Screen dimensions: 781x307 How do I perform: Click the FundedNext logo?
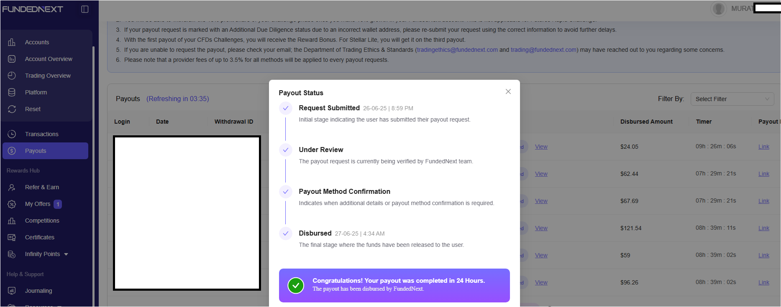33,9
